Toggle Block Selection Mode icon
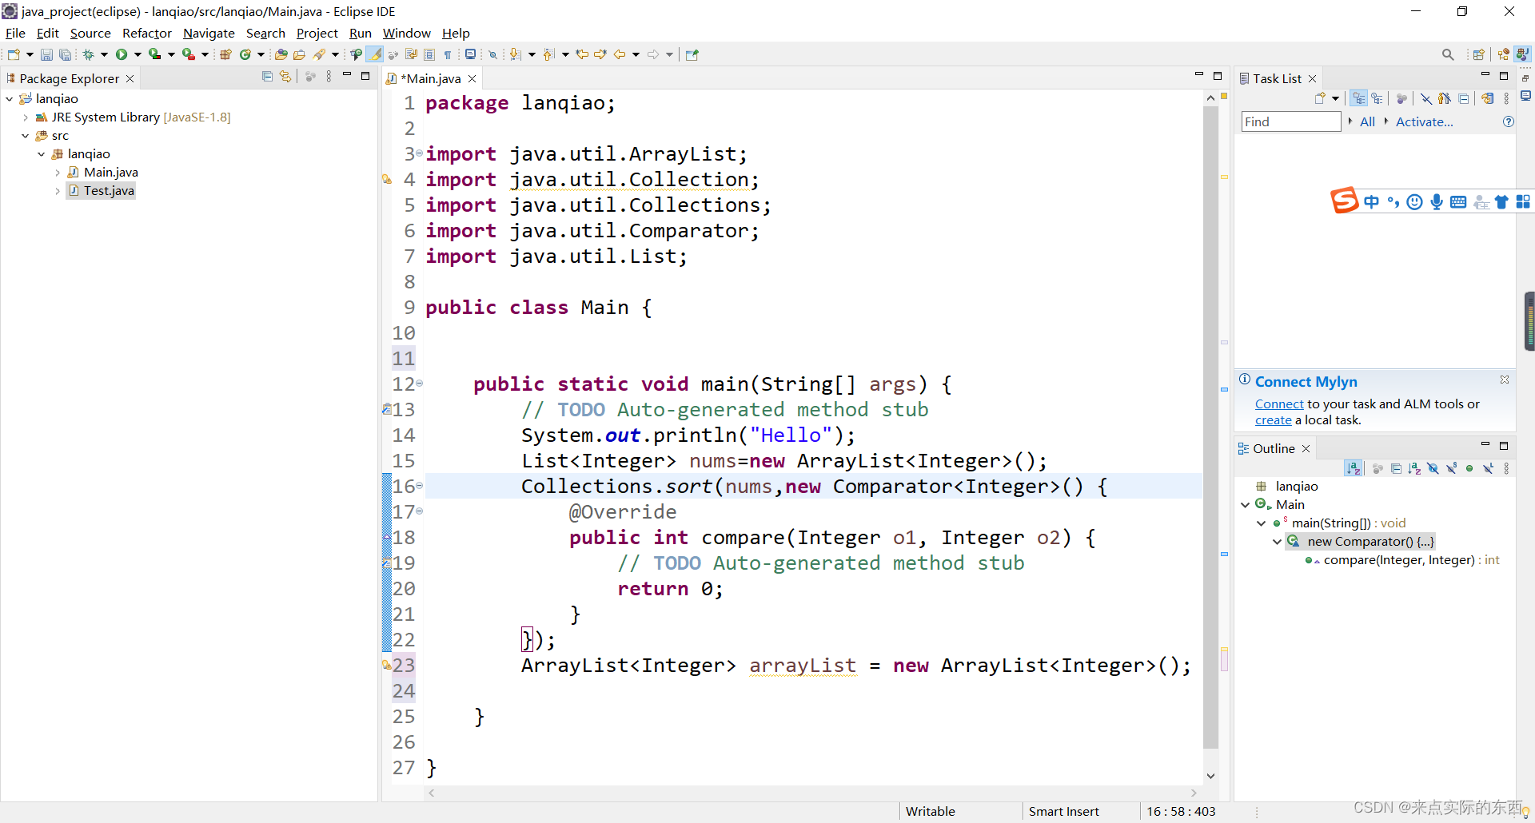 coord(429,54)
